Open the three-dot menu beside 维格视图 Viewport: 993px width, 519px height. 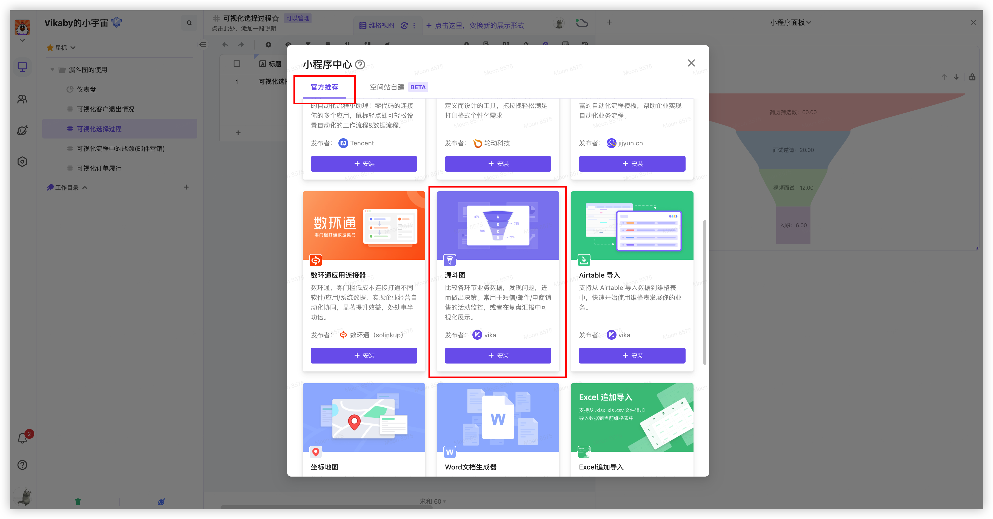(x=414, y=25)
